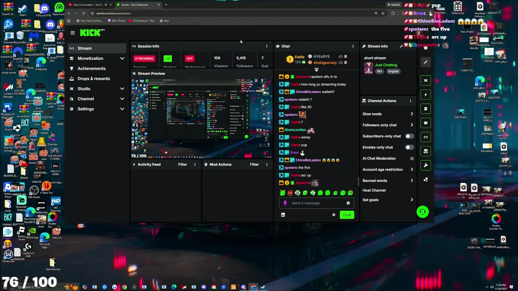Image resolution: width=518 pixels, height=291 pixels.
Task: Open the Kick hamburger menu
Action: coord(72,33)
